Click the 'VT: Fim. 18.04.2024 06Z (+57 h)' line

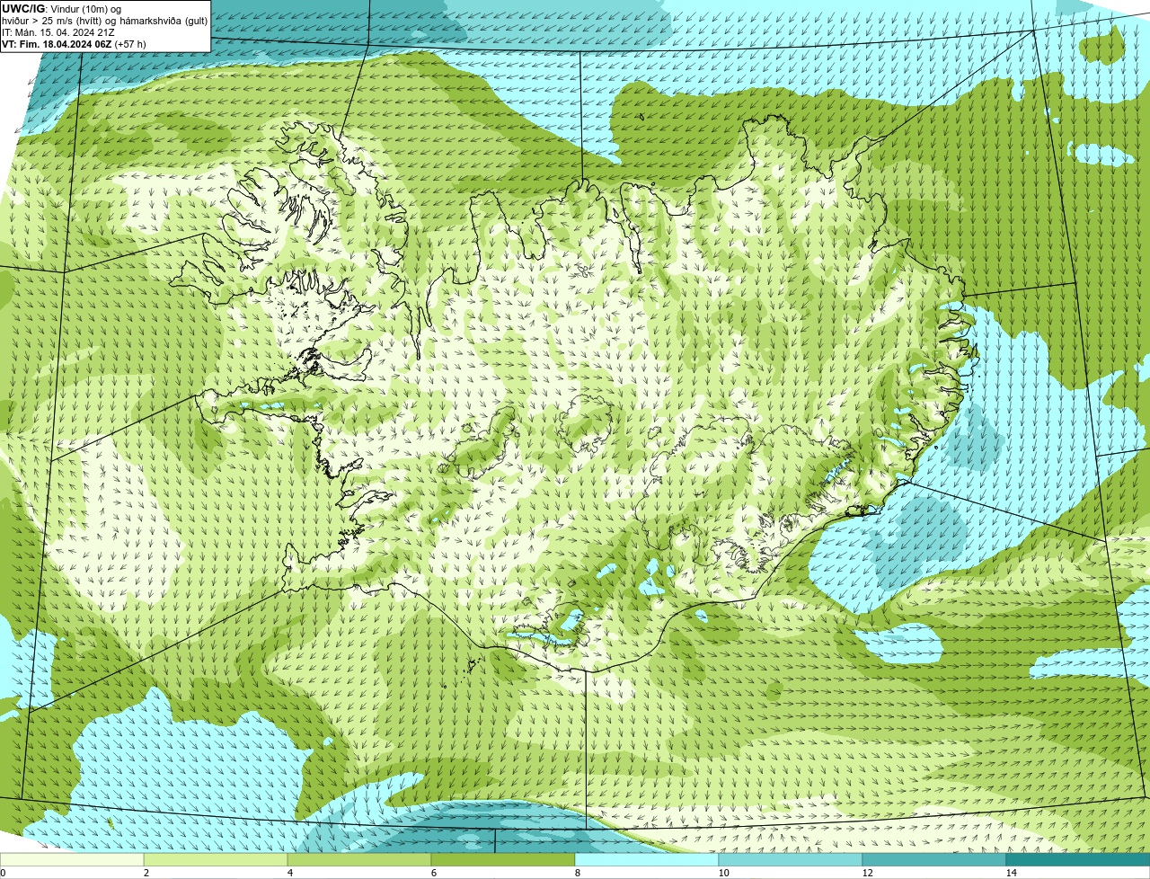(x=74, y=43)
